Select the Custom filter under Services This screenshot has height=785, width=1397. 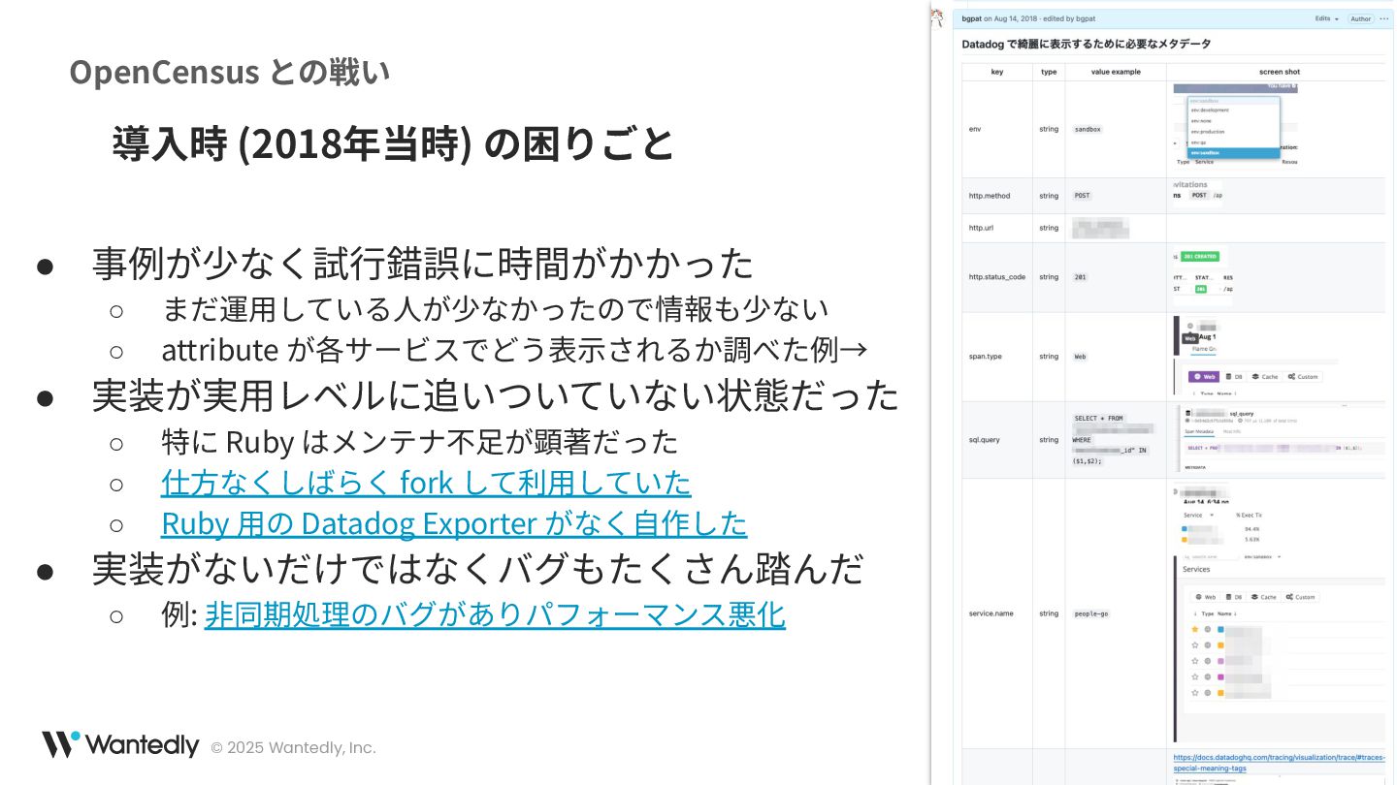tap(1301, 597)
